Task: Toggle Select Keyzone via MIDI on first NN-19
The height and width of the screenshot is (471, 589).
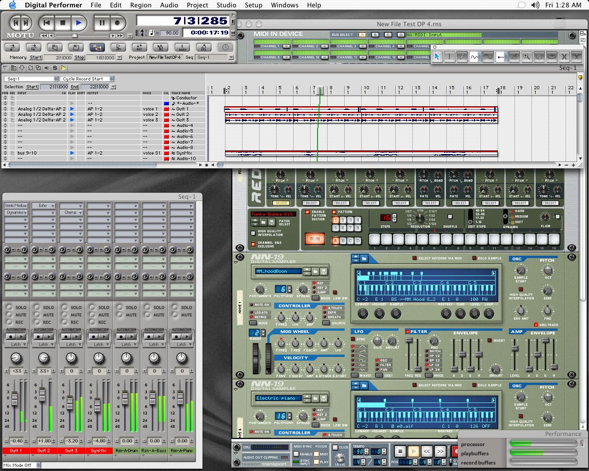Action: (x=415, y=258)
